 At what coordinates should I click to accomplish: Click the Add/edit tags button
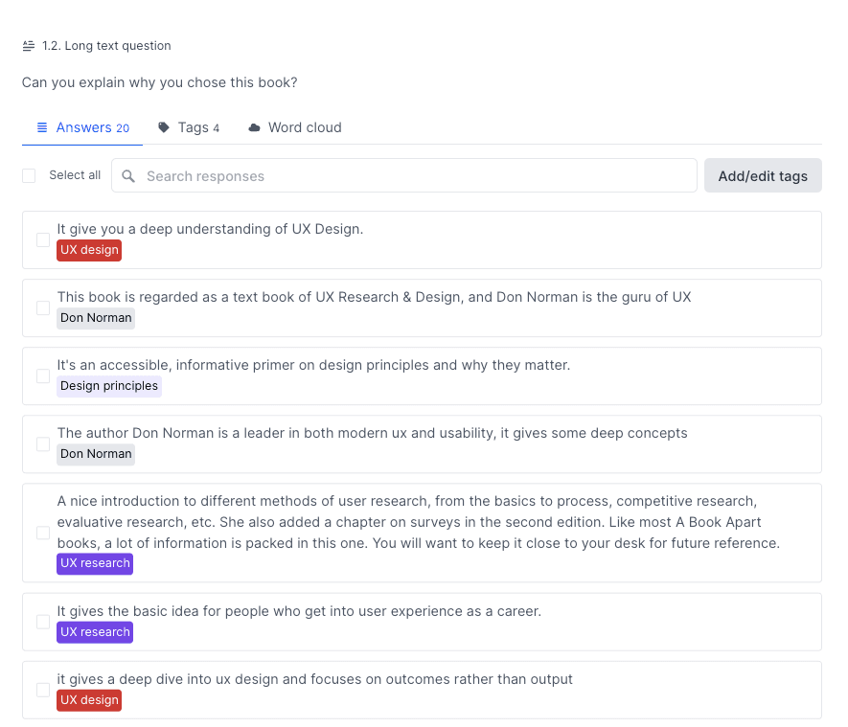coord(762,175)
